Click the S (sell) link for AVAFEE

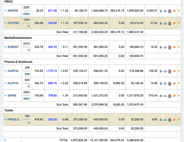(x=165, y=11)
